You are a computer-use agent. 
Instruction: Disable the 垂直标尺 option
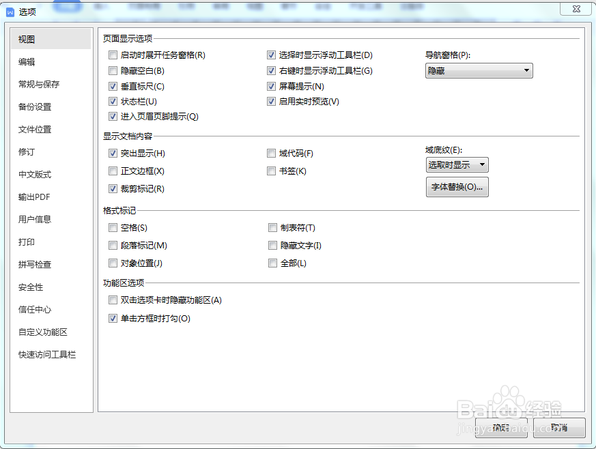[x=113, y=86]
